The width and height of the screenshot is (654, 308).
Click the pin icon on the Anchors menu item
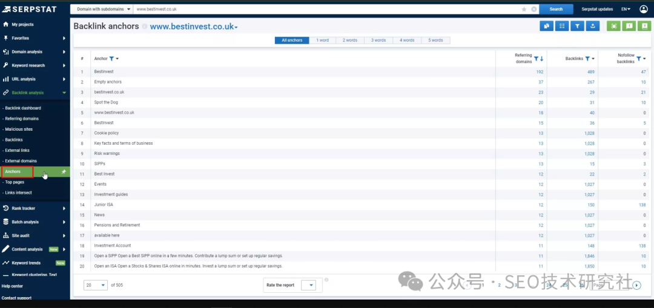(x=64, y=171)
